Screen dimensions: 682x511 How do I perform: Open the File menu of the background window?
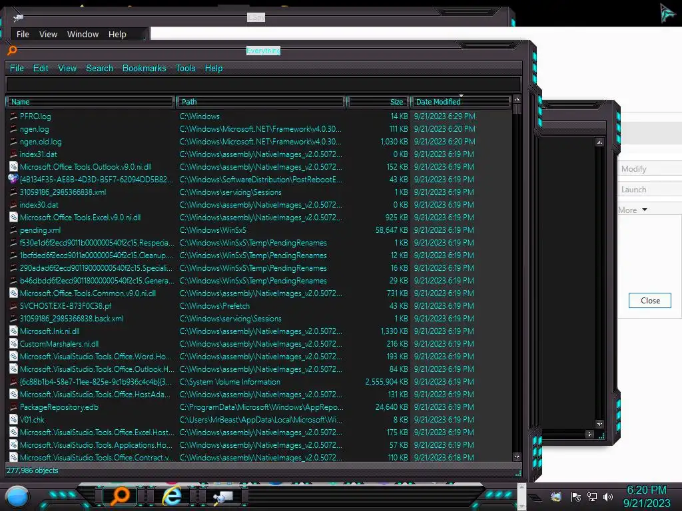tap(23, 35)
